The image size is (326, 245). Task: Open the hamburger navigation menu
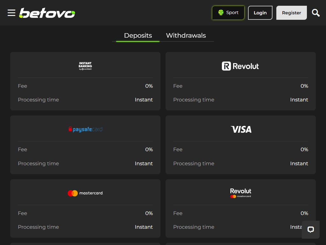pos(11,13)
